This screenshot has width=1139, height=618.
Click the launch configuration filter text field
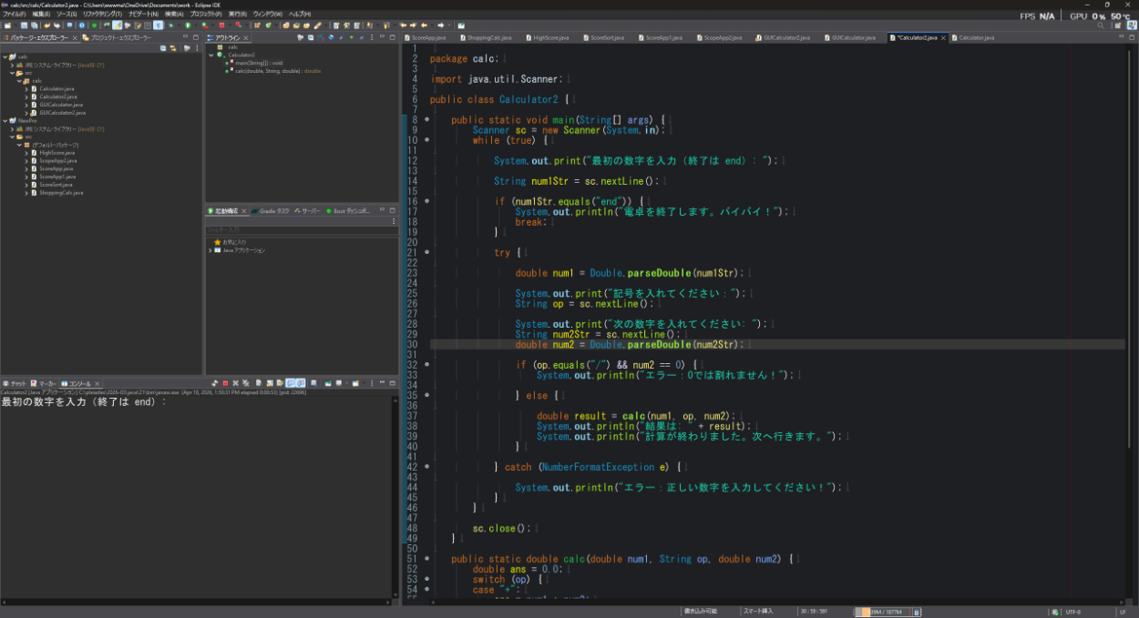(299, 229)
